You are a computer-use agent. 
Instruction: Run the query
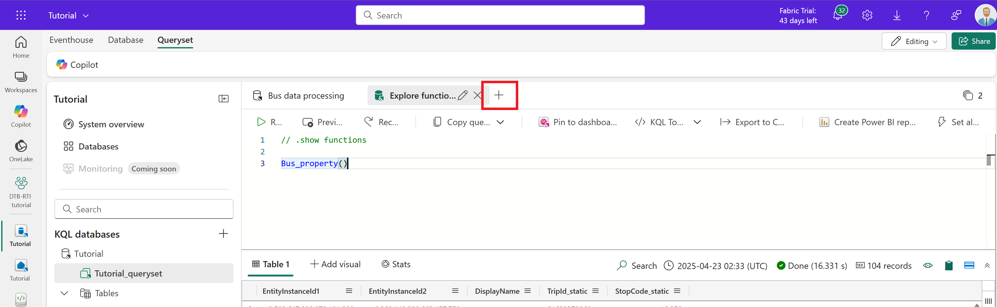pyautogui.click(x=269, y=122)
